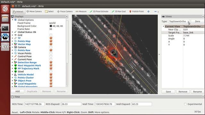Pick the Measure tool
Screen dimensions: 205x115
tap(81, 11)
